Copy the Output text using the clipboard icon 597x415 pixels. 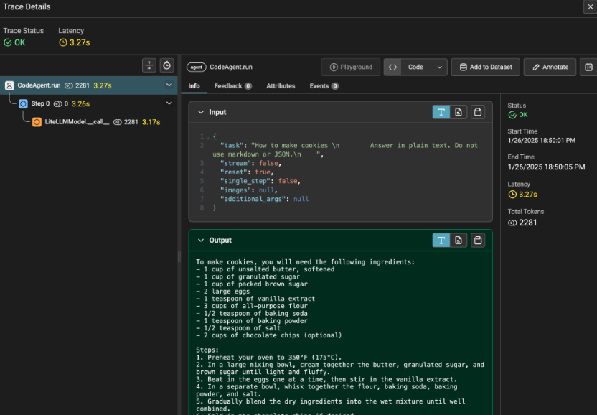coord(477,240)
